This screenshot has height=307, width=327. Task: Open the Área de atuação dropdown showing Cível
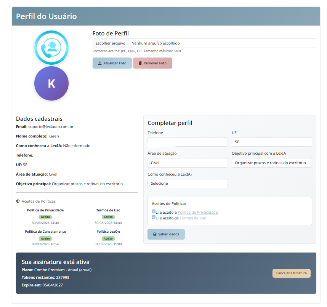pos(188,163)
